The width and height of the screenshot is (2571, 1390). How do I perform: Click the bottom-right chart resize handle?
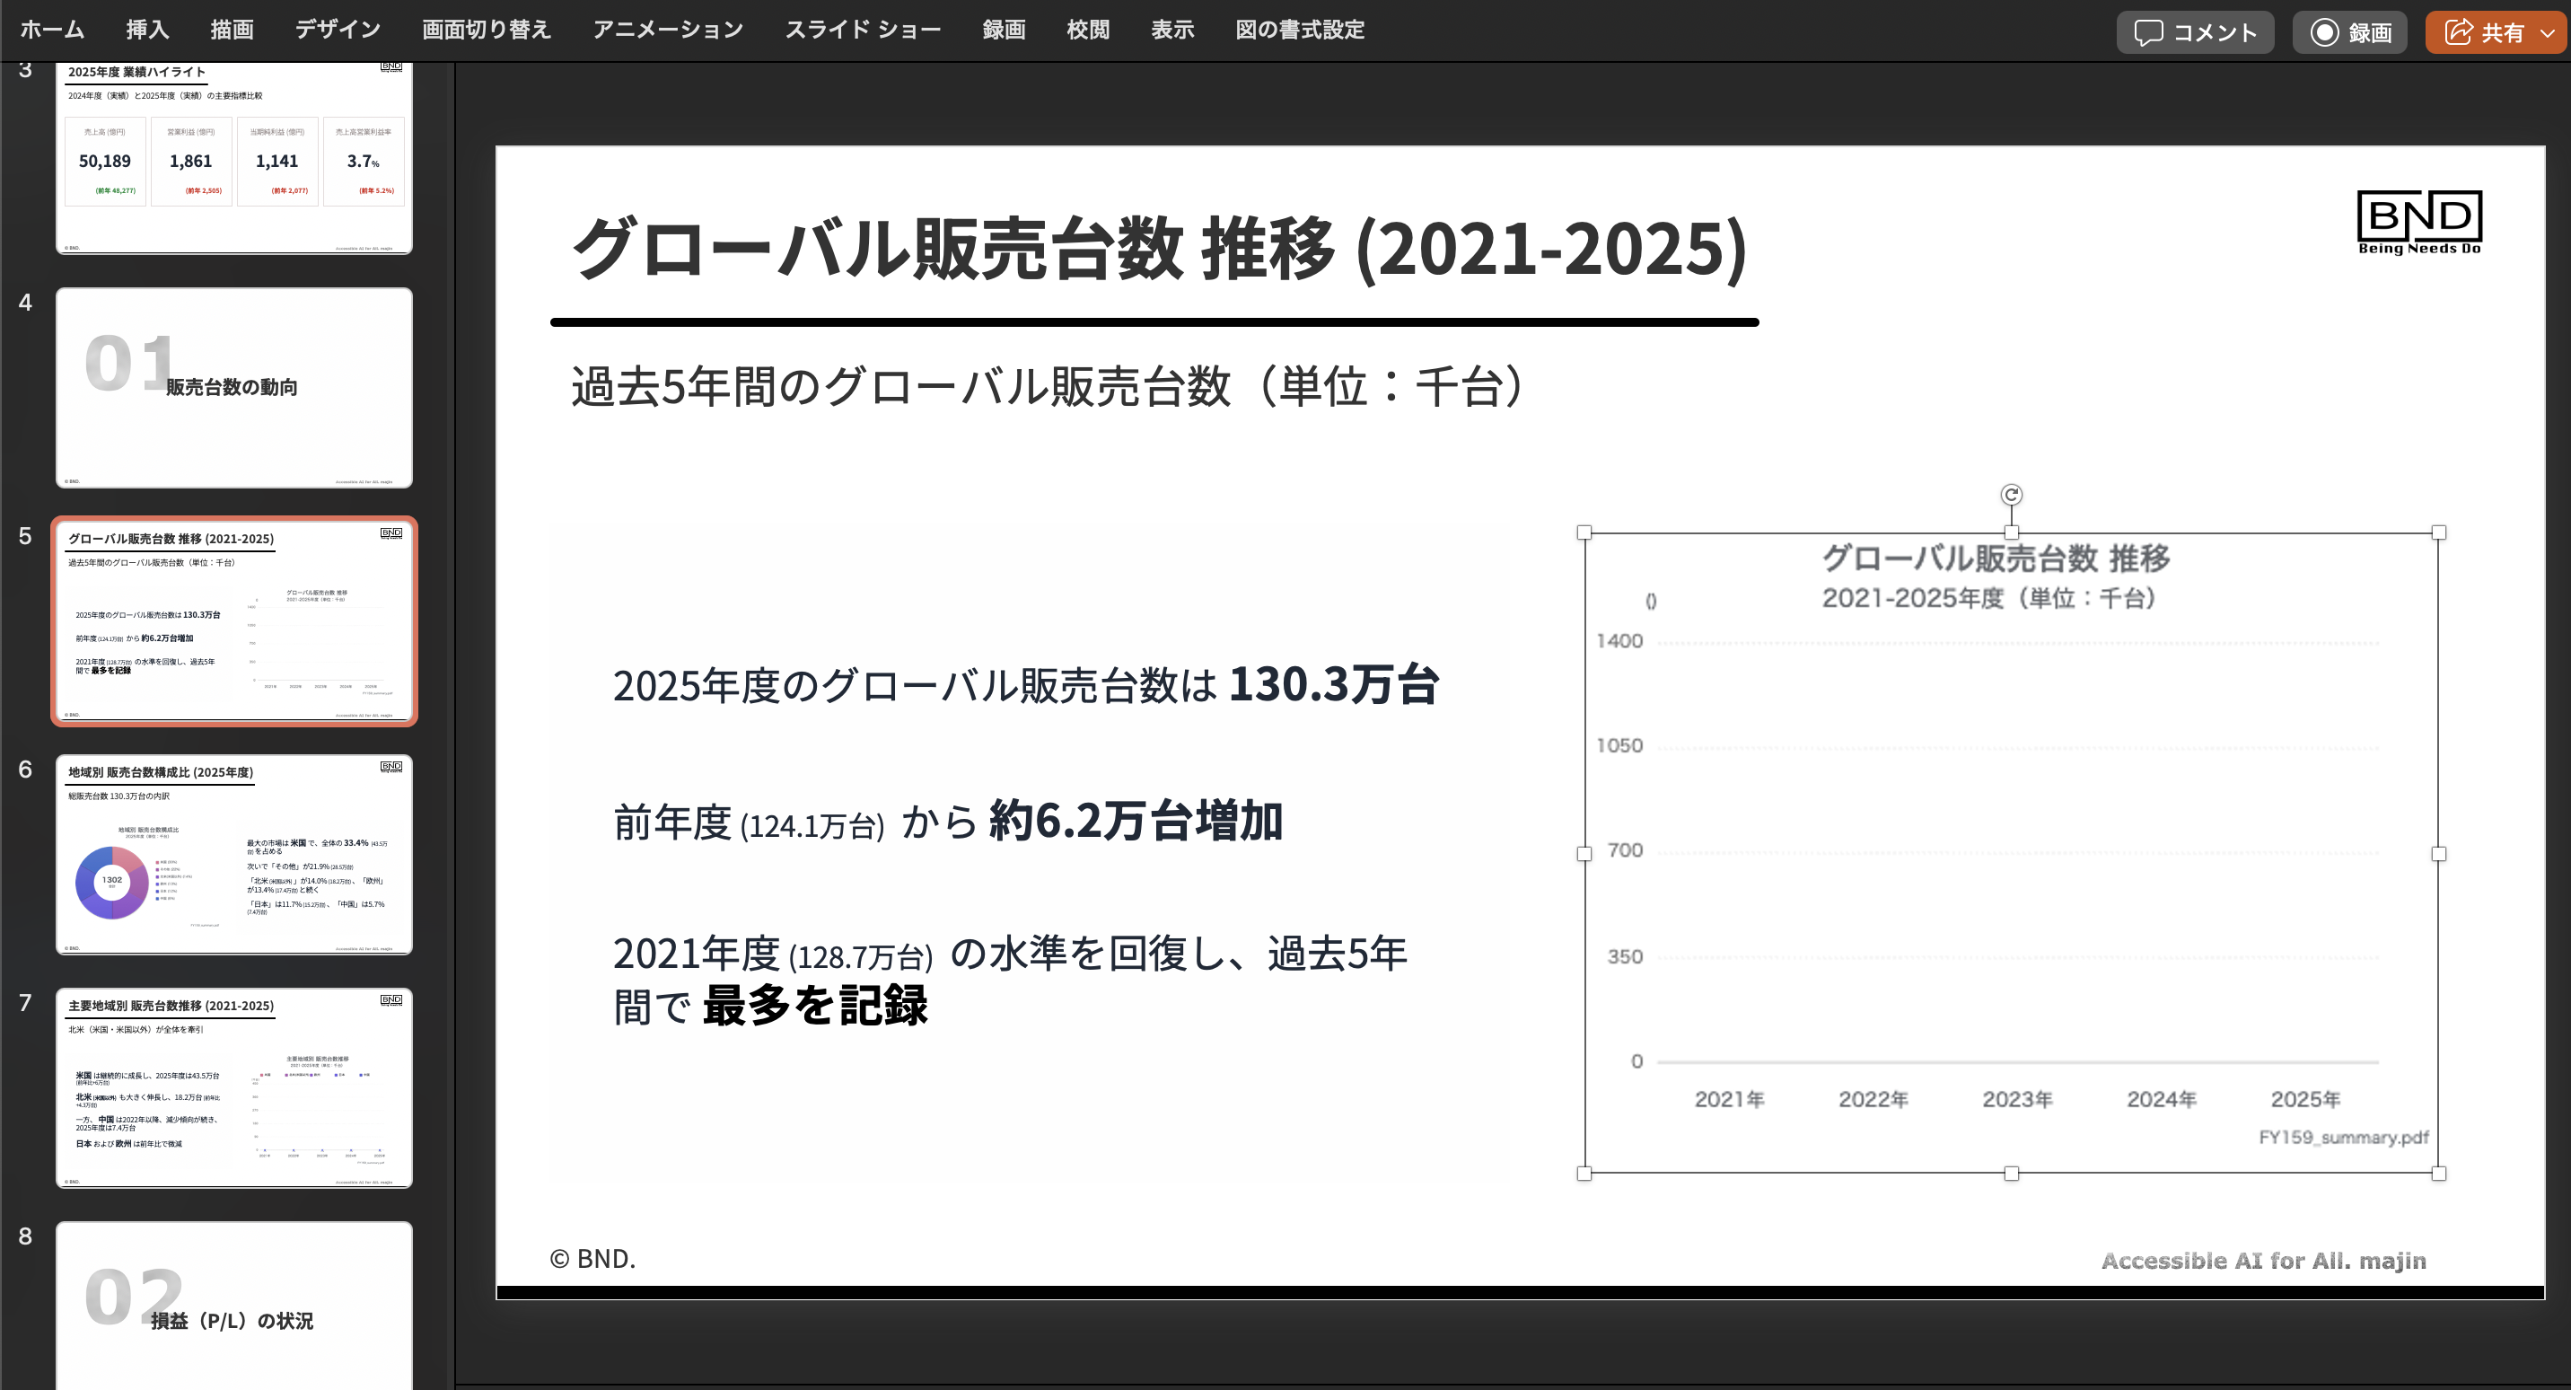pos(2438,1174)
